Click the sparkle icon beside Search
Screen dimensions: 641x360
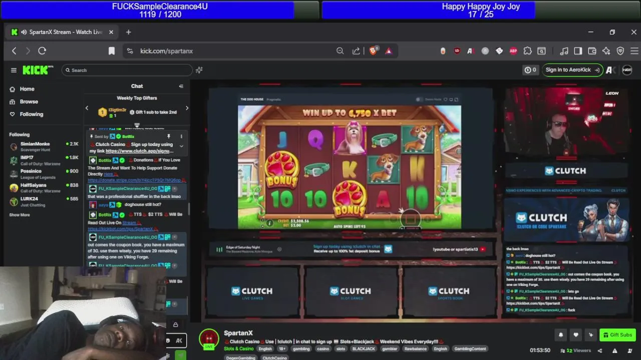pyautogui.click(x=199, y=70)
